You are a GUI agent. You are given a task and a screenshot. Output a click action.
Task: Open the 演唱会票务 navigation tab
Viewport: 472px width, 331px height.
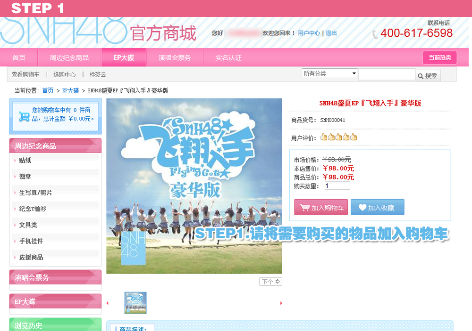tap(175, 57)
